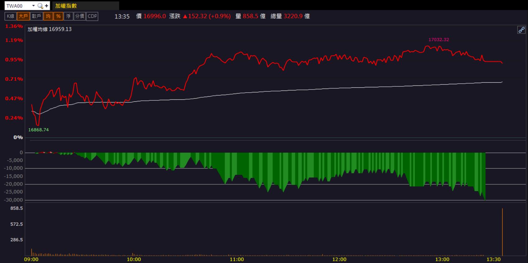Click the 13:30 time axis label
The width and height of the screenshot is (528, 263).
click(x=494, y=260)
